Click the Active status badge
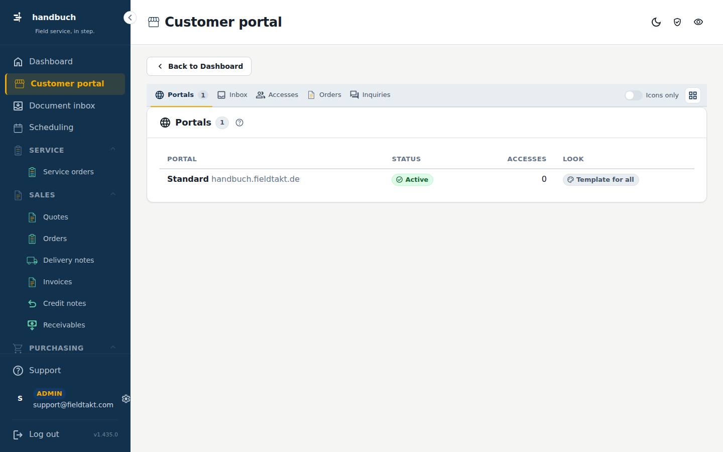This screenshot has height=452, width=723. coord(412,180)
